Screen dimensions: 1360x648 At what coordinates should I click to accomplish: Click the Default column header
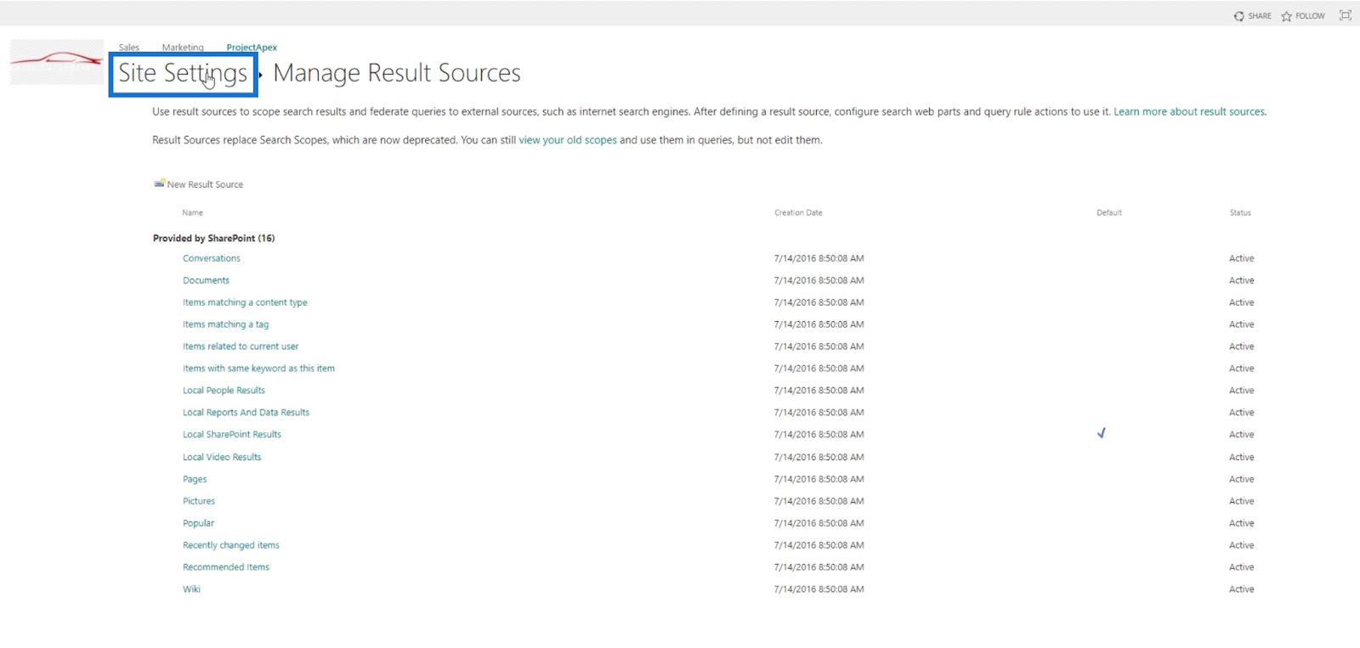[x=1109, y=212]
